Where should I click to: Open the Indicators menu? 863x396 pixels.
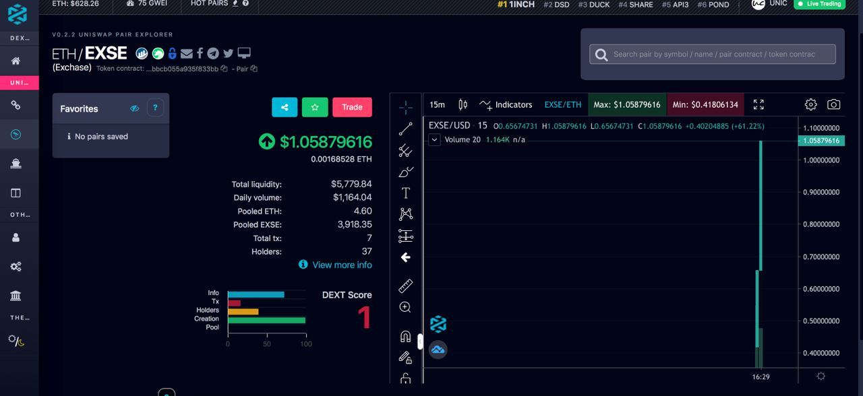tap(506, 104)
